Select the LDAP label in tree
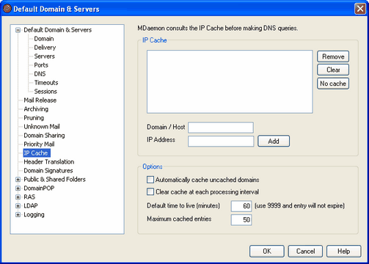 tap(31, 206)
